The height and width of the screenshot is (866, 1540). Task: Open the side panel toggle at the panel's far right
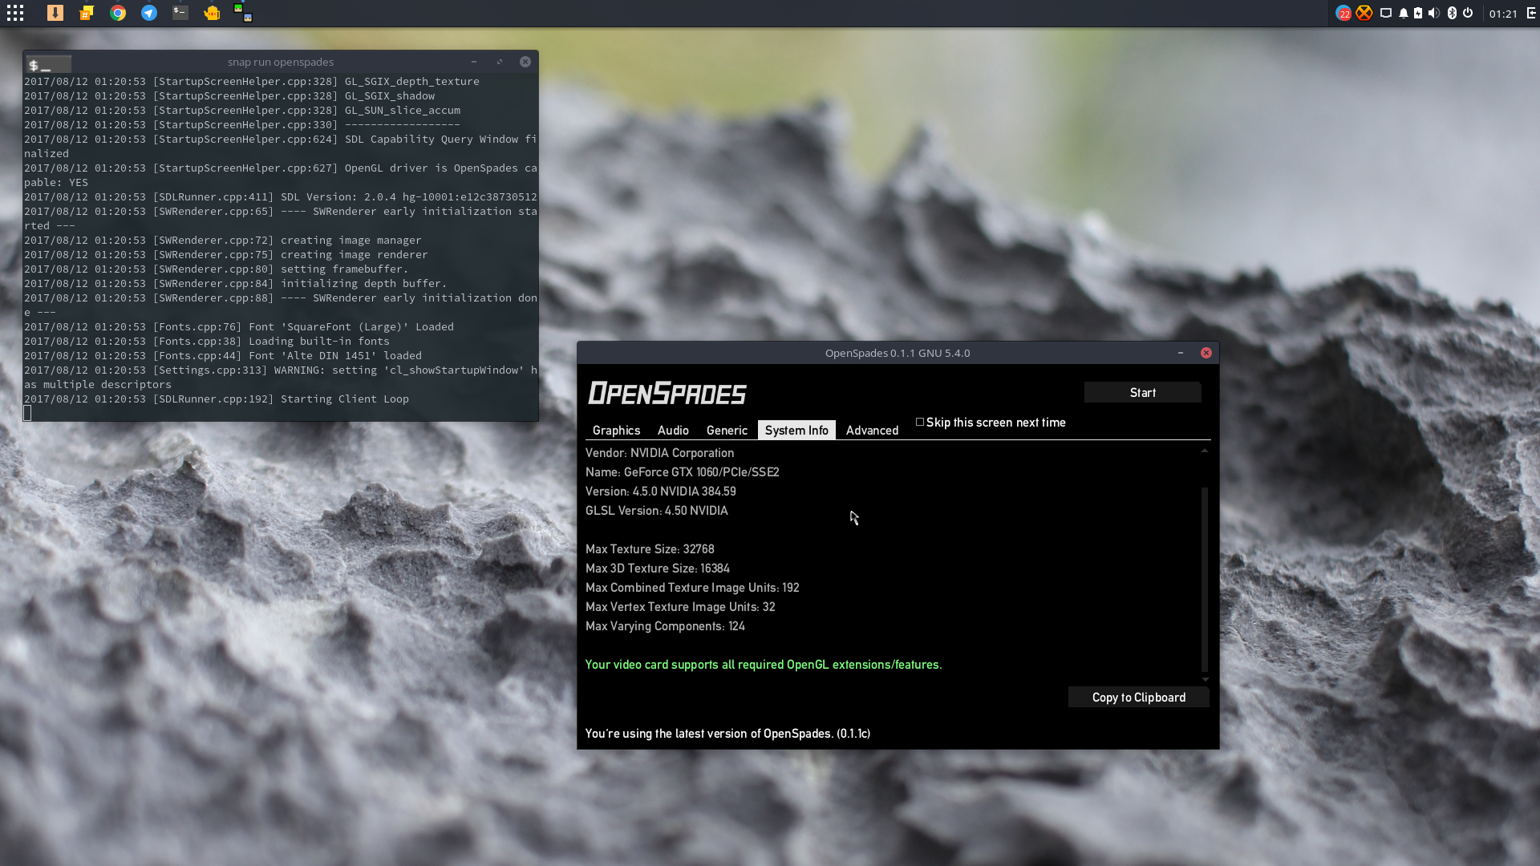(1531, 13)
